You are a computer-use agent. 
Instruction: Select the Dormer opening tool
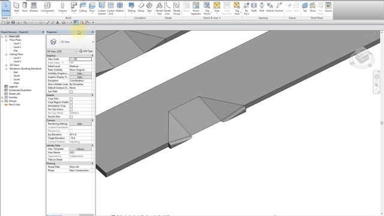[x=279, y=7]
